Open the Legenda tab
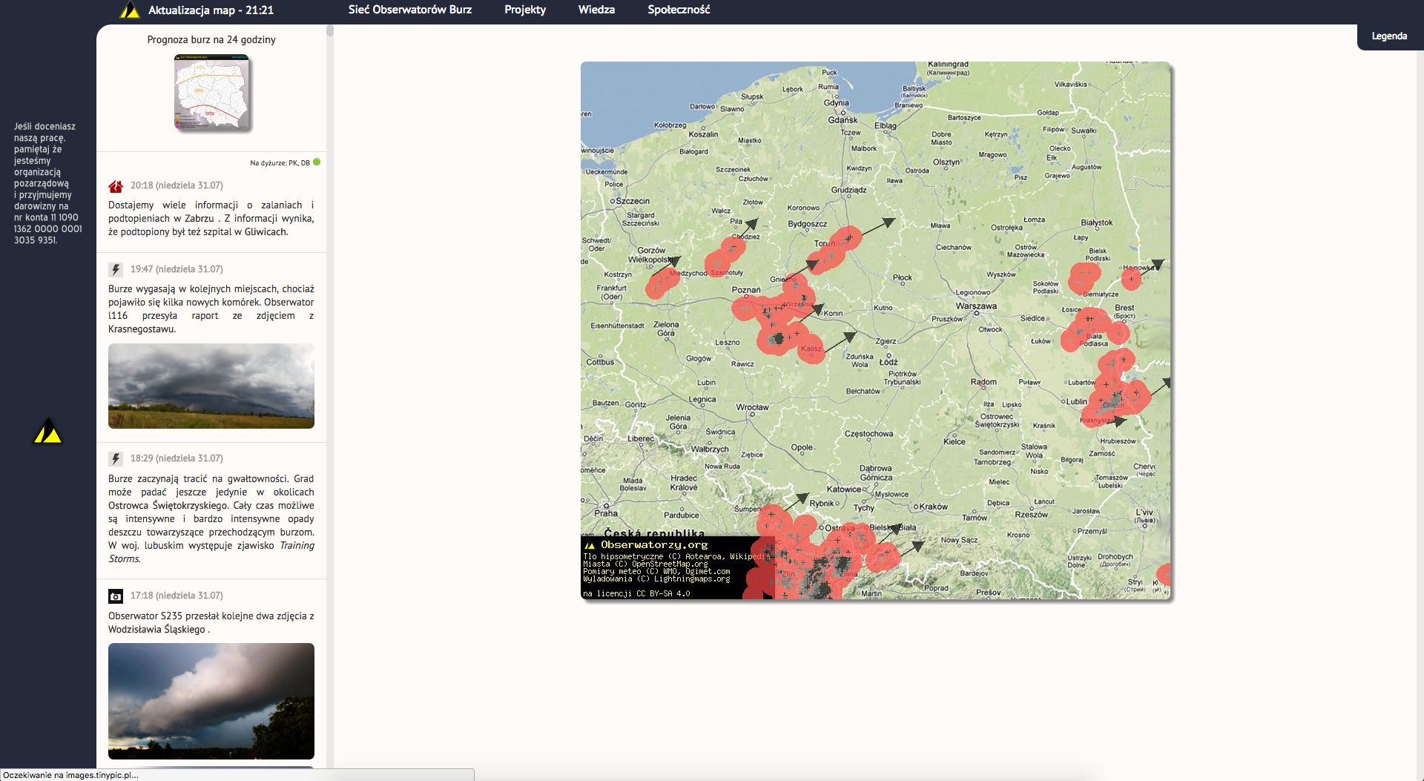1424x781 pixels. [x=1390, y=36]
